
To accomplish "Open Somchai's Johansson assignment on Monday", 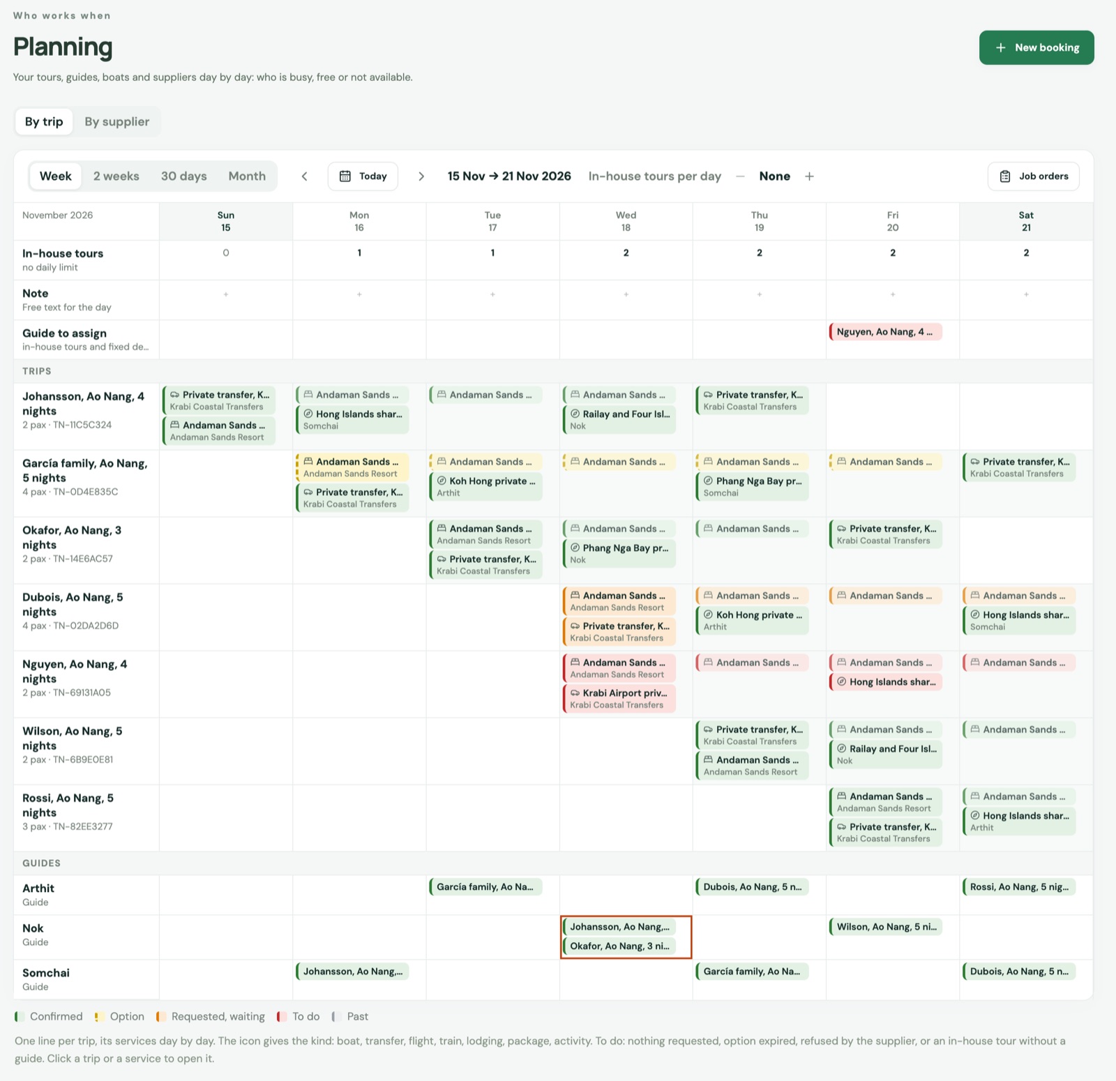I will pyautogui.click(x=352, y=972).
